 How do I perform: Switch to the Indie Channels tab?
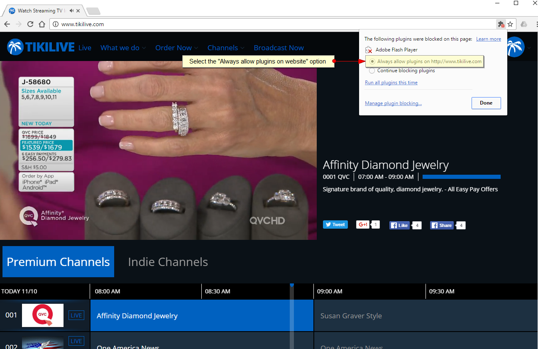[168, 261]
